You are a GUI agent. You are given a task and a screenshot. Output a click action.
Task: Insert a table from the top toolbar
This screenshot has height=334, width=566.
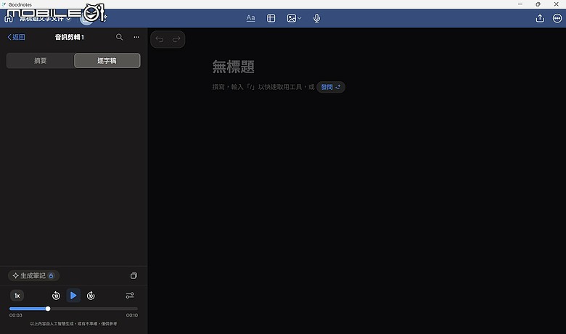(271, 18)
